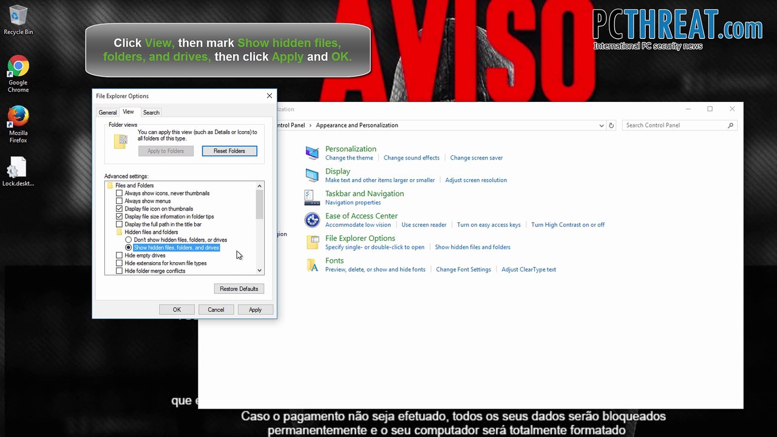The width and height of the screenshot is (777, 437).
Task: Check Display the full path in title bar
Action: (x=119, y=225)
